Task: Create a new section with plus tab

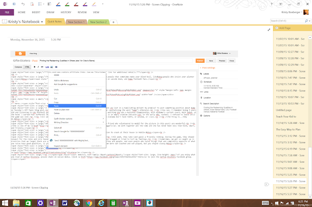Action: click(114, 22)
